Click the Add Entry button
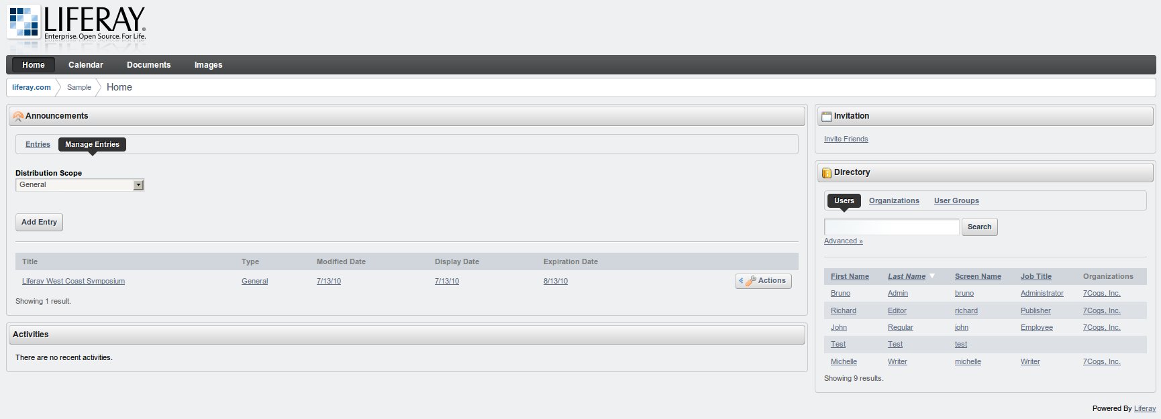 point(39,222)
